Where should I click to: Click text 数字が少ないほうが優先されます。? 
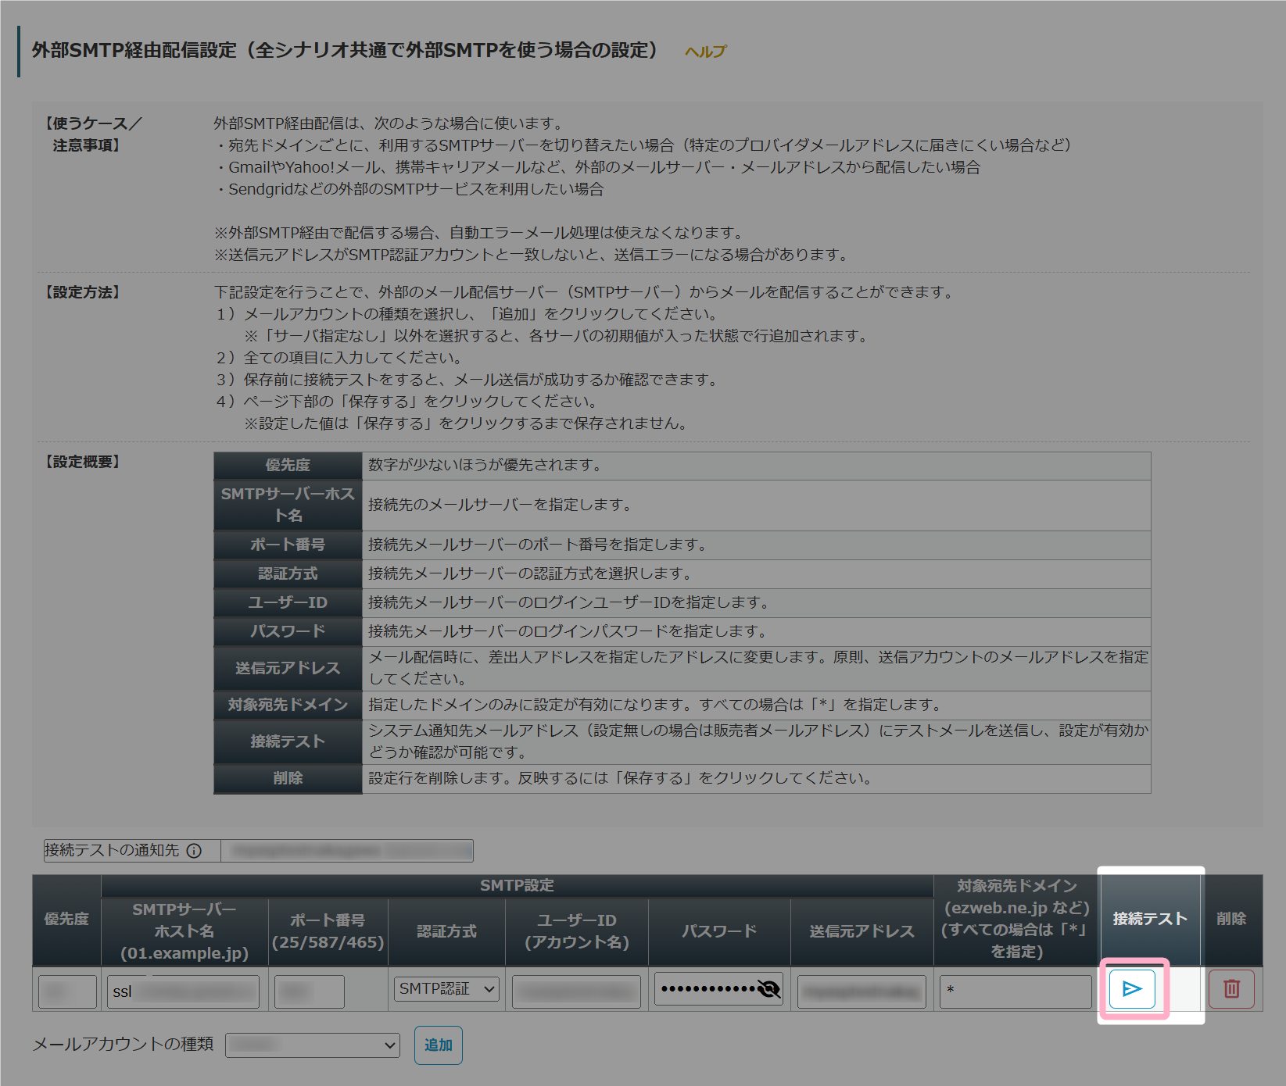[x=485, y=465]
